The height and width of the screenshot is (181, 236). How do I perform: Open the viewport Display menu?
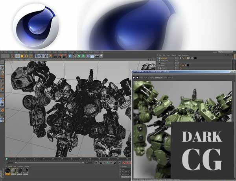click(x=21, y=60)
